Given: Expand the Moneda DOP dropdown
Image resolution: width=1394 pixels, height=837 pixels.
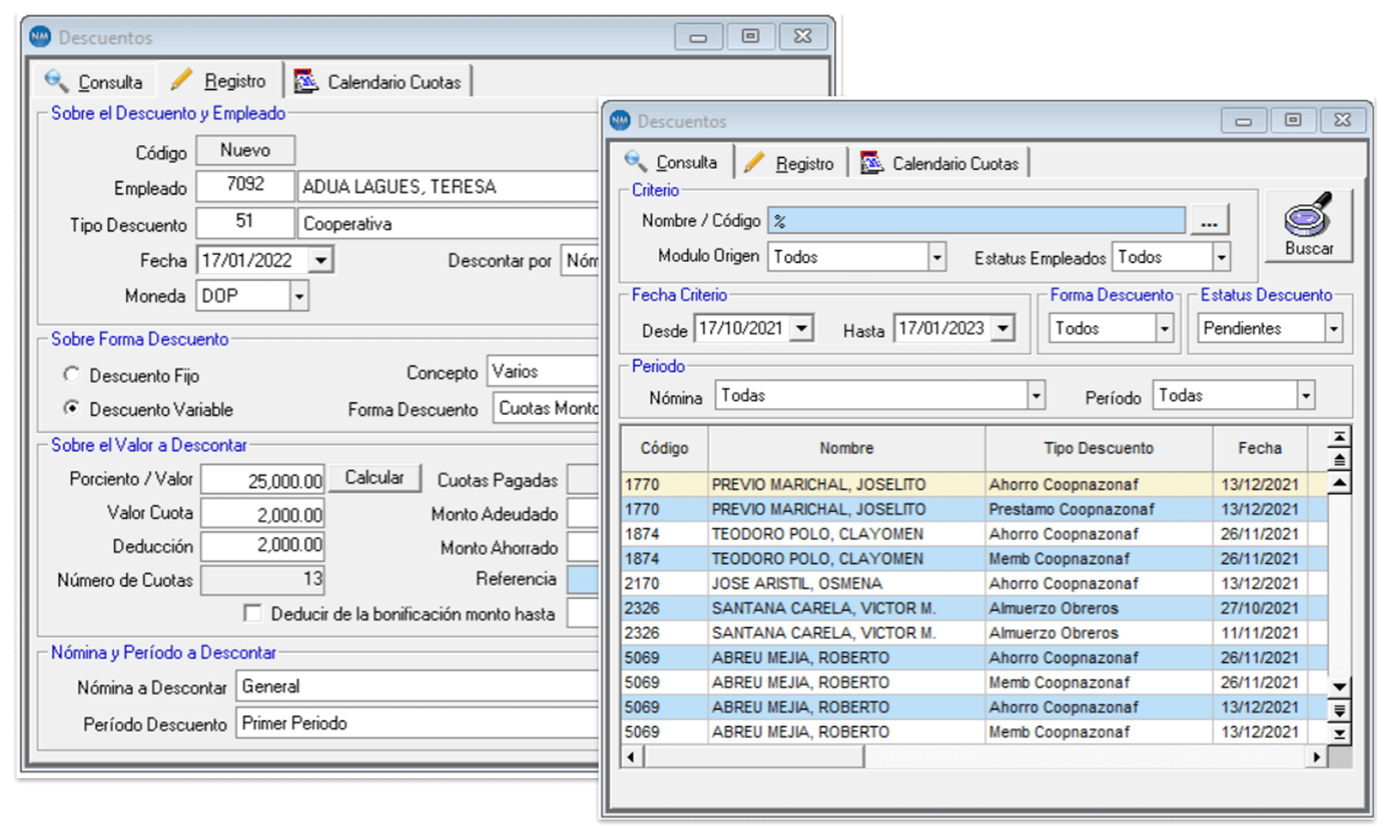Looking at the screenshot, I should [299, 296].
